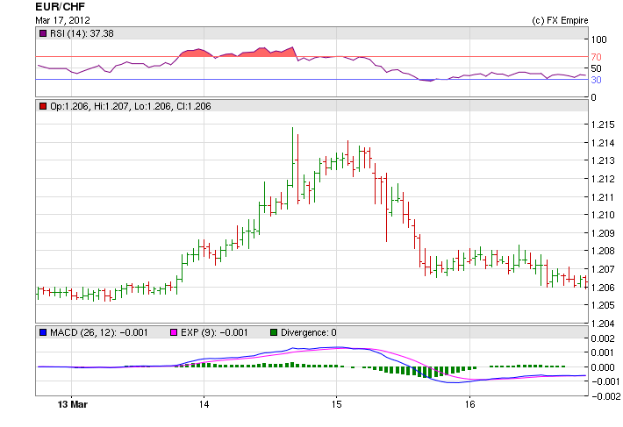Viewport: 623px width, 427px height.
Task: Click the RSI 100 axis label
Action: point(598,39)
